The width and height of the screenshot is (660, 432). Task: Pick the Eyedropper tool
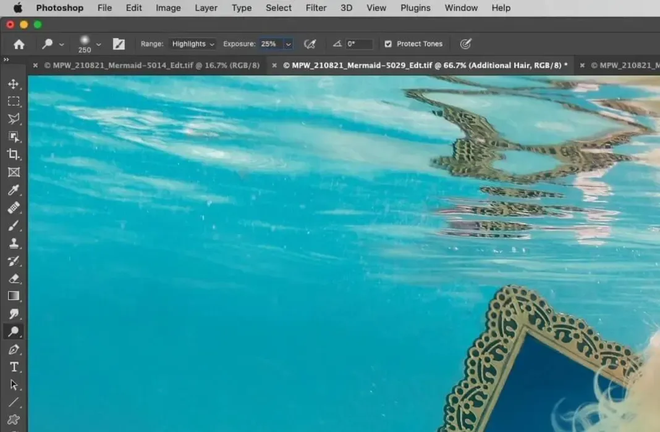point(14,190)
